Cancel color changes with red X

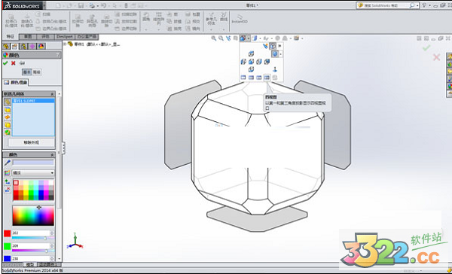pyautogui.click(x=14, y=62)
